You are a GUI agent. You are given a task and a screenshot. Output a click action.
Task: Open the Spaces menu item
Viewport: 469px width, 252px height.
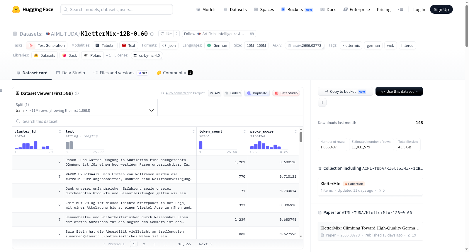(264, 10)
